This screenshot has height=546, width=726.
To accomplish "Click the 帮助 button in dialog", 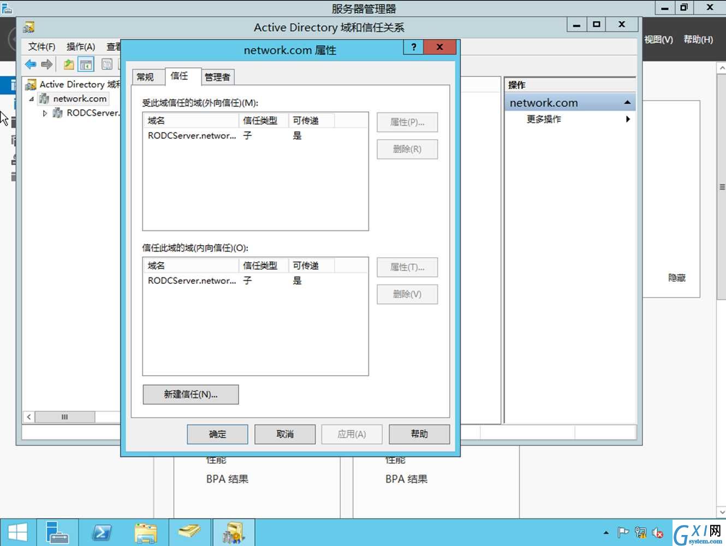I will 419,434.
